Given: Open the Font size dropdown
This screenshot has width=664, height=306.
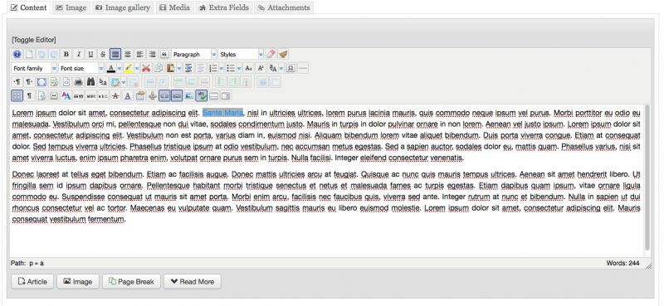Looking at the screenshot, I should 81,68.
